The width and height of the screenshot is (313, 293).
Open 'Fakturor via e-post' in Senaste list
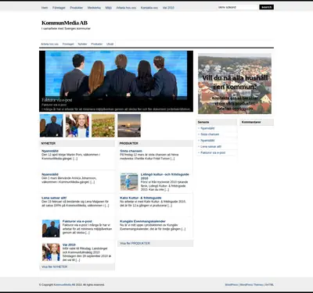click(213, 153)
